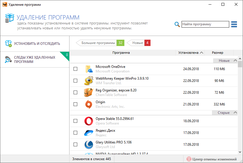
Task: Click the vertical scrollbar thumb
Action: [x=240, y=64]
